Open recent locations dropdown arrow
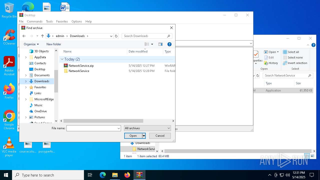This screenshot has height=180, width=320. (x=37, y=36)
